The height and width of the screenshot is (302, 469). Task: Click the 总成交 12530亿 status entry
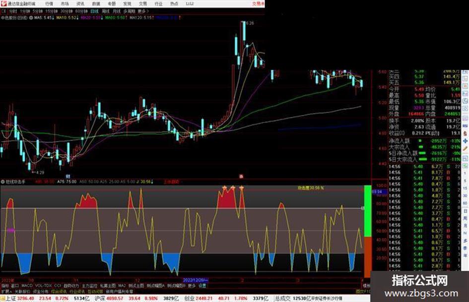click(x=292, y=299)
